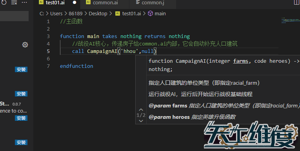
Task: Click '运行战役AI' description line in the hint
Action: 200,94
